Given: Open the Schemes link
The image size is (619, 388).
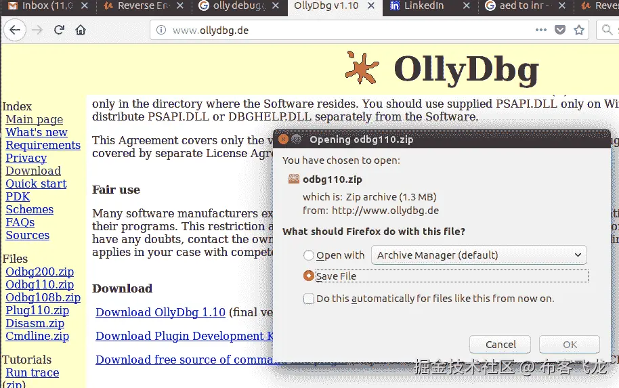Looking at the screenshot, I should coord(30,209).
